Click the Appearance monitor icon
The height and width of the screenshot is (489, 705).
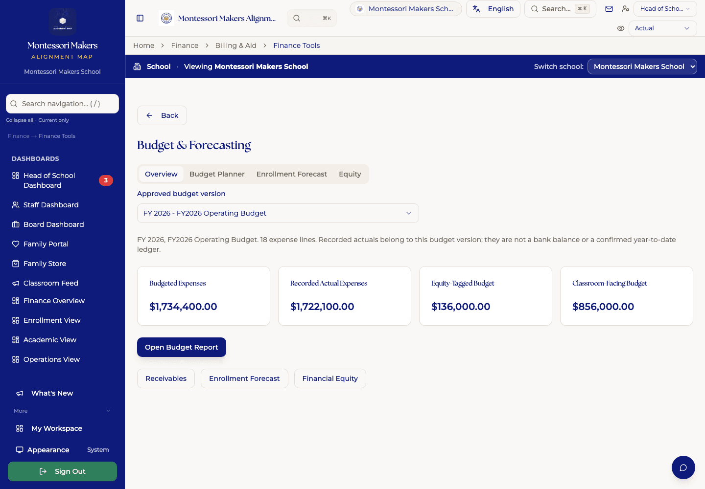click(x=20, y=450)
